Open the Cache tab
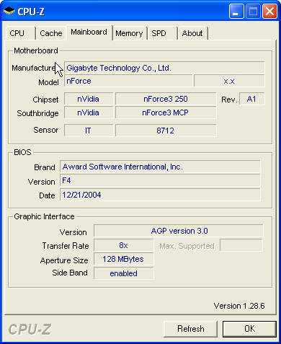Screen dimensions: 281x344 (51, 33)
